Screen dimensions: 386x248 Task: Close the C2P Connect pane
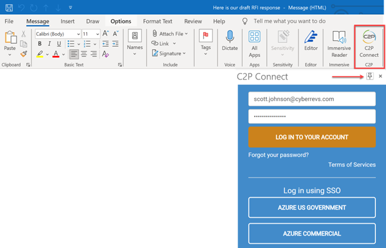380,77
